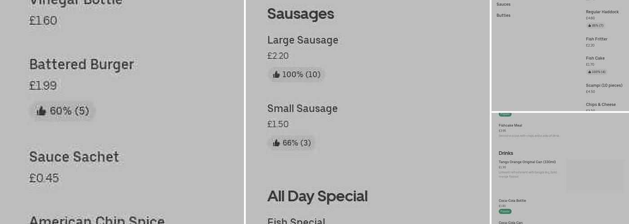Open the American Chip Spice item
629x224 pixels.
97,220
